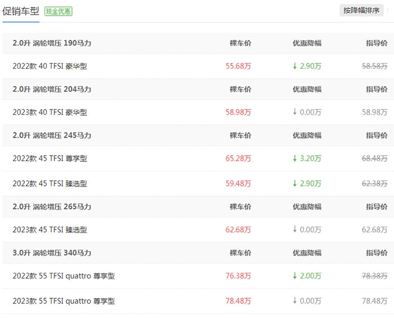Click the 58.98万 red bare car price

238,112
